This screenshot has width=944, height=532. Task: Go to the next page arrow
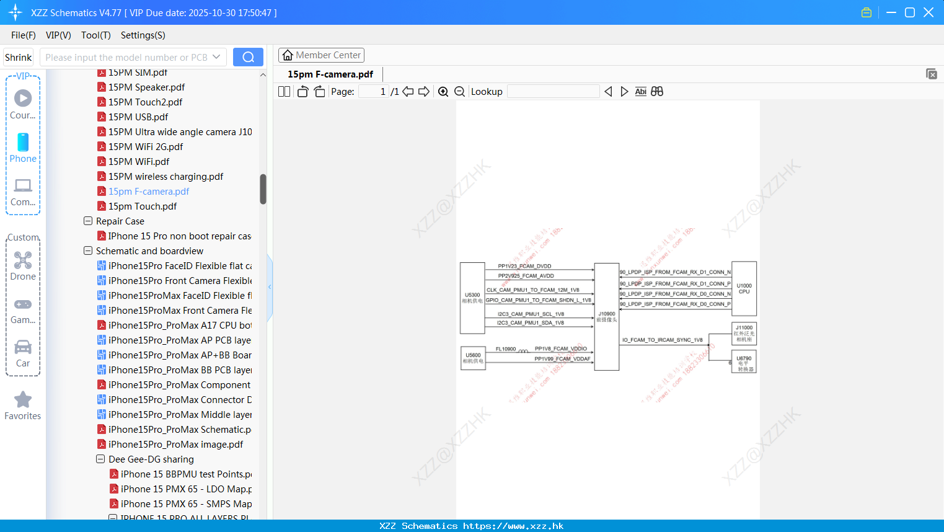coord(424,91)
